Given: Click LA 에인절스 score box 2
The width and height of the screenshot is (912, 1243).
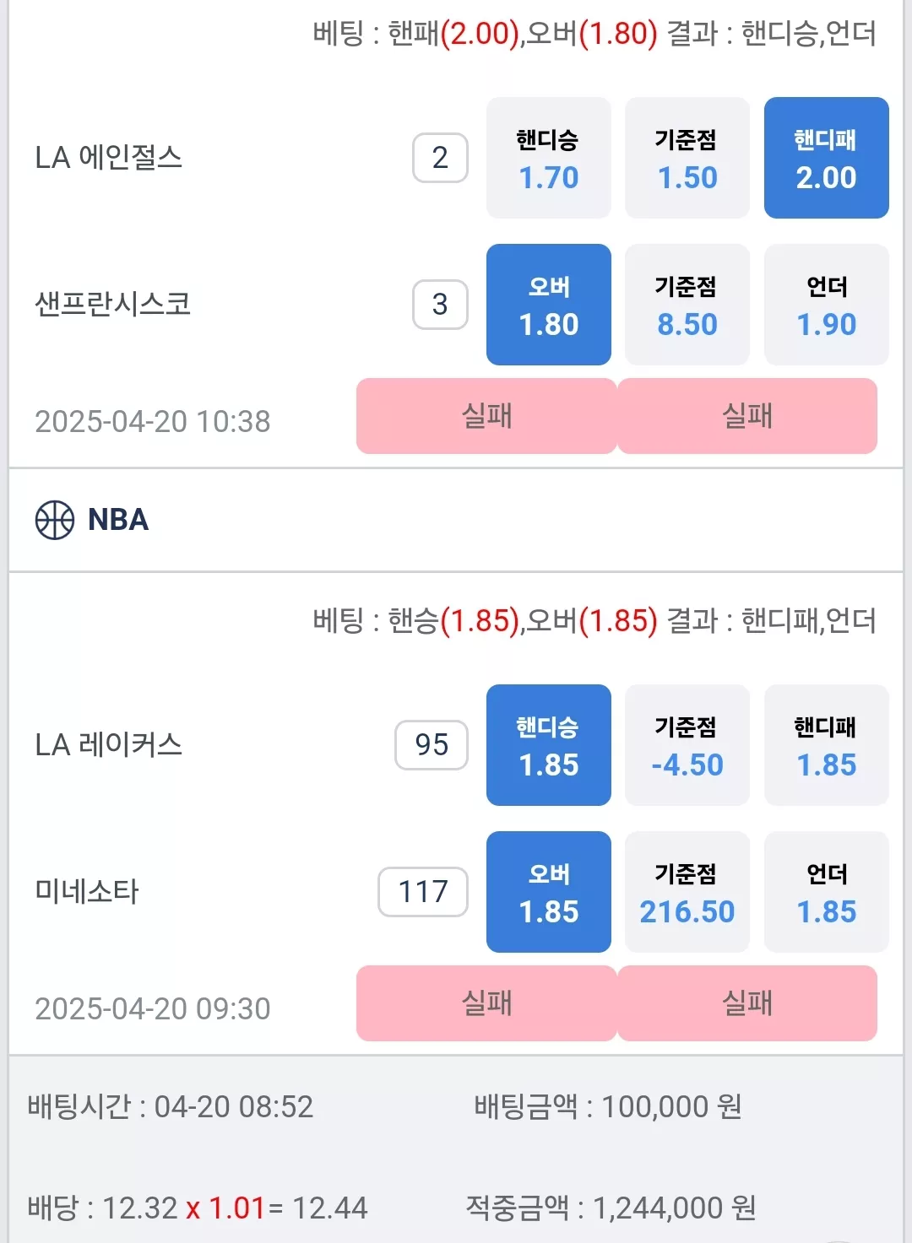Looking at the screenshot, I should pyautogui.click(x=440, y=158).
